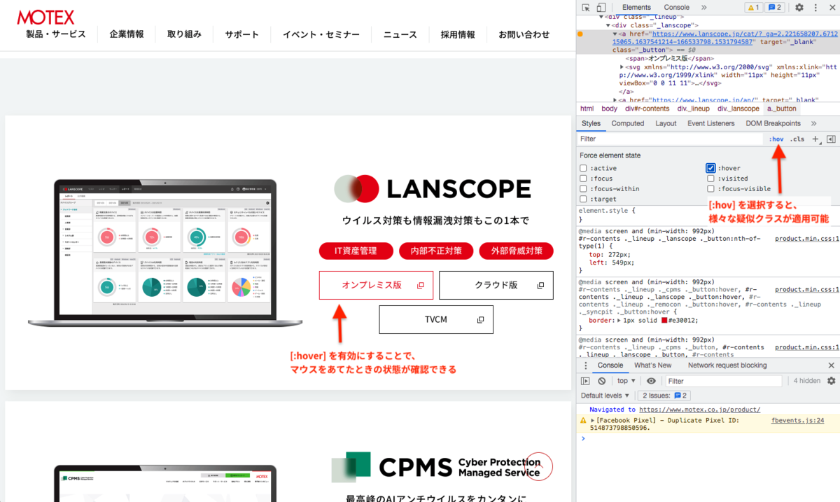840x502 pixels.
Task: Open the 製品・サービス navigation menu
Action: coord(56,34)
